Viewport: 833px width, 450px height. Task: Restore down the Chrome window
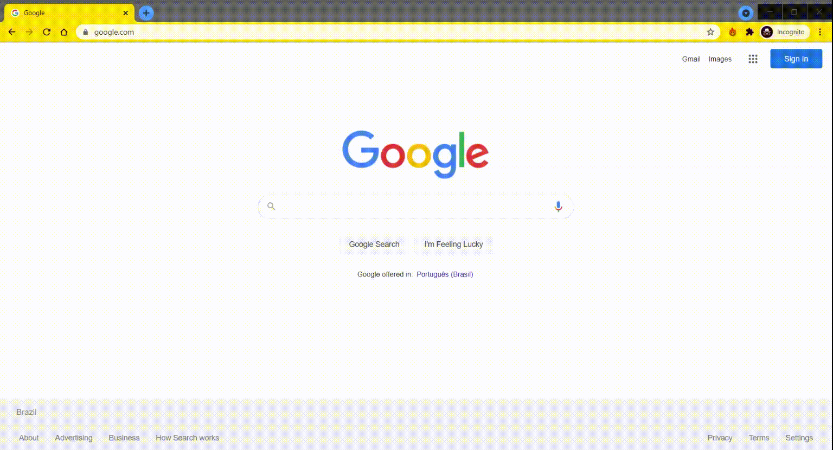(x=794, y=12)
